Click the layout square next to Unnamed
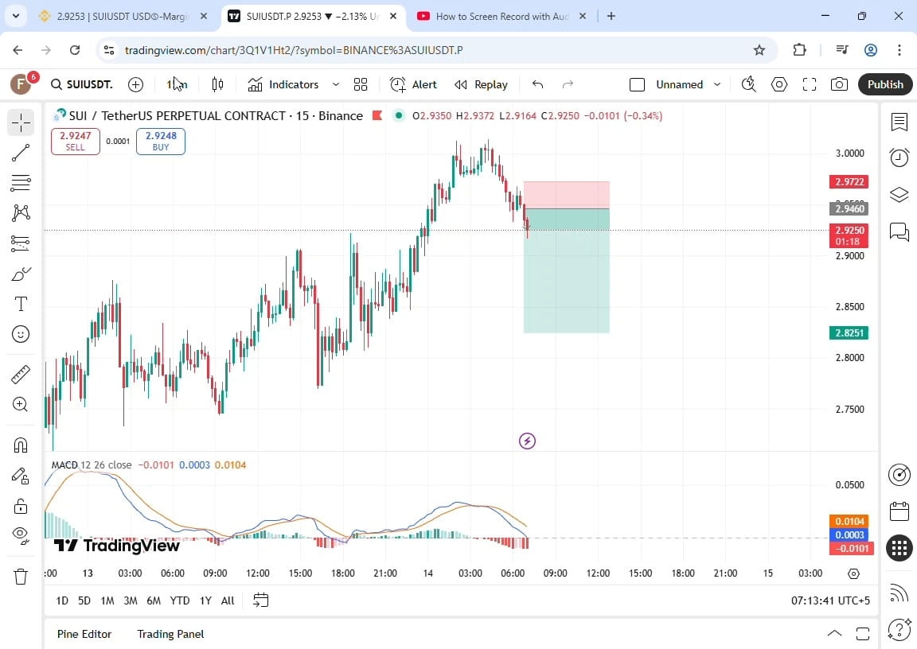 (637, 84)
